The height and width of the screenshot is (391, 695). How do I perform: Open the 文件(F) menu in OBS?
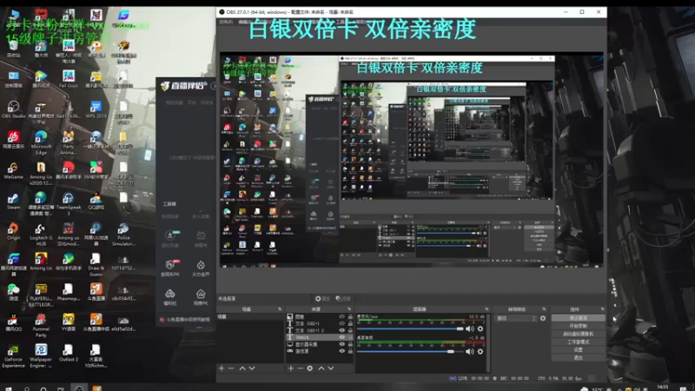coord(226,22)
